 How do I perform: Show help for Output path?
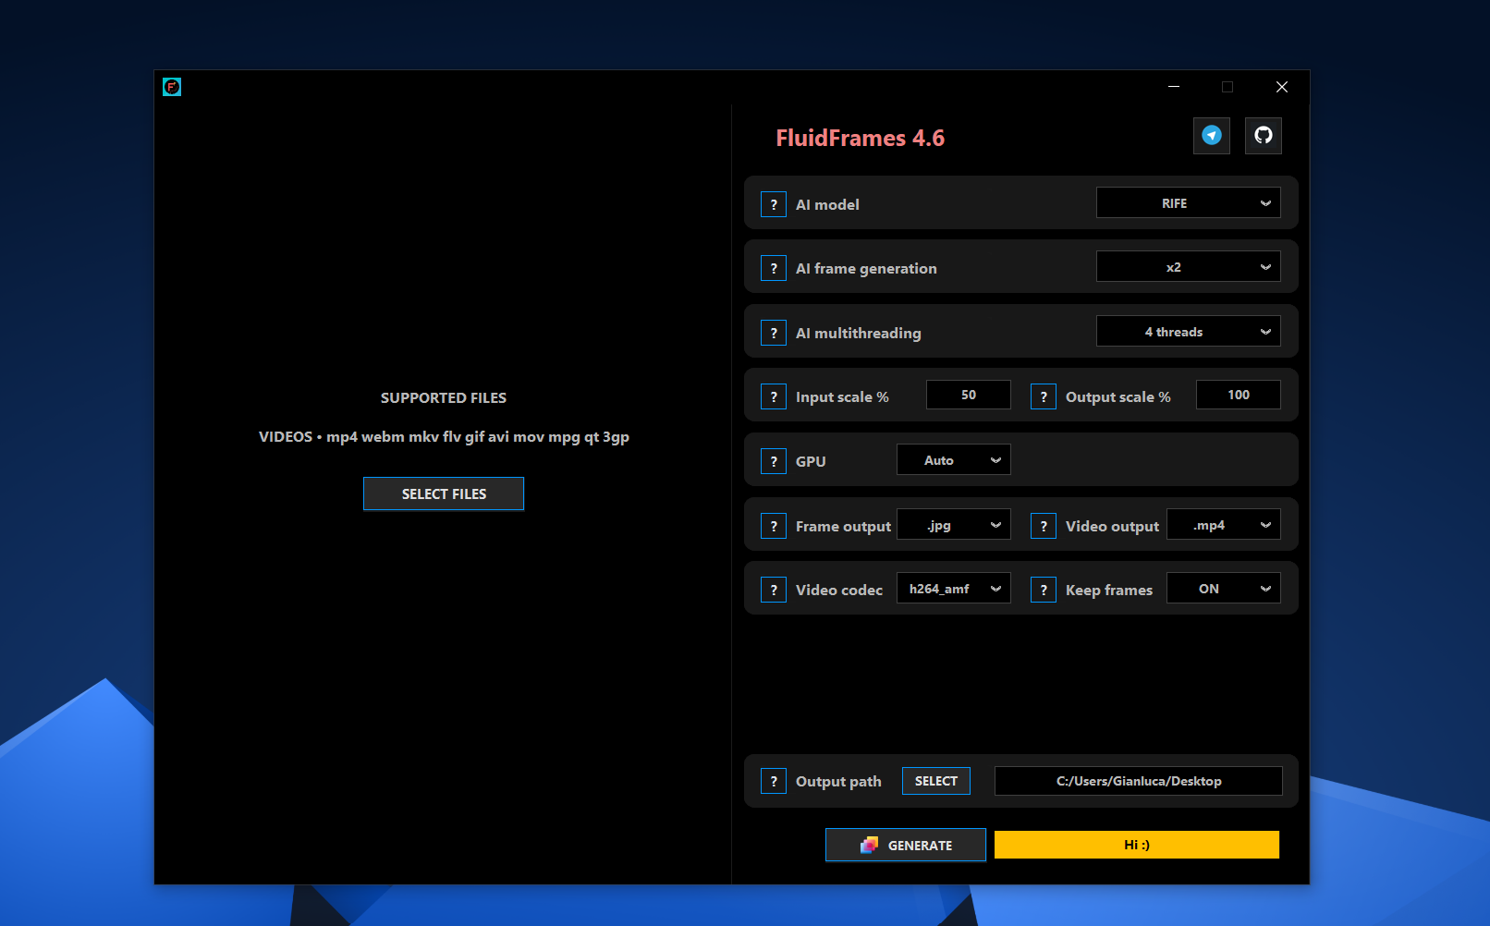774,781
